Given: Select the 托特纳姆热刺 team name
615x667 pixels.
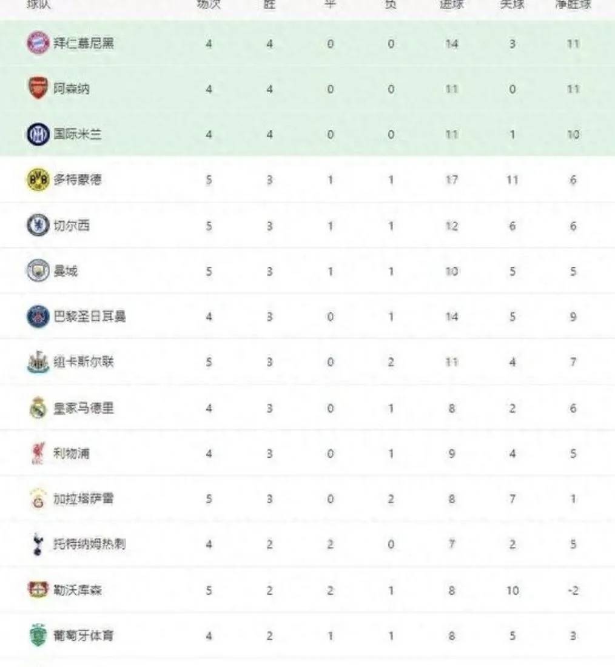Looking at the screenshot, I should coord(90,545).
